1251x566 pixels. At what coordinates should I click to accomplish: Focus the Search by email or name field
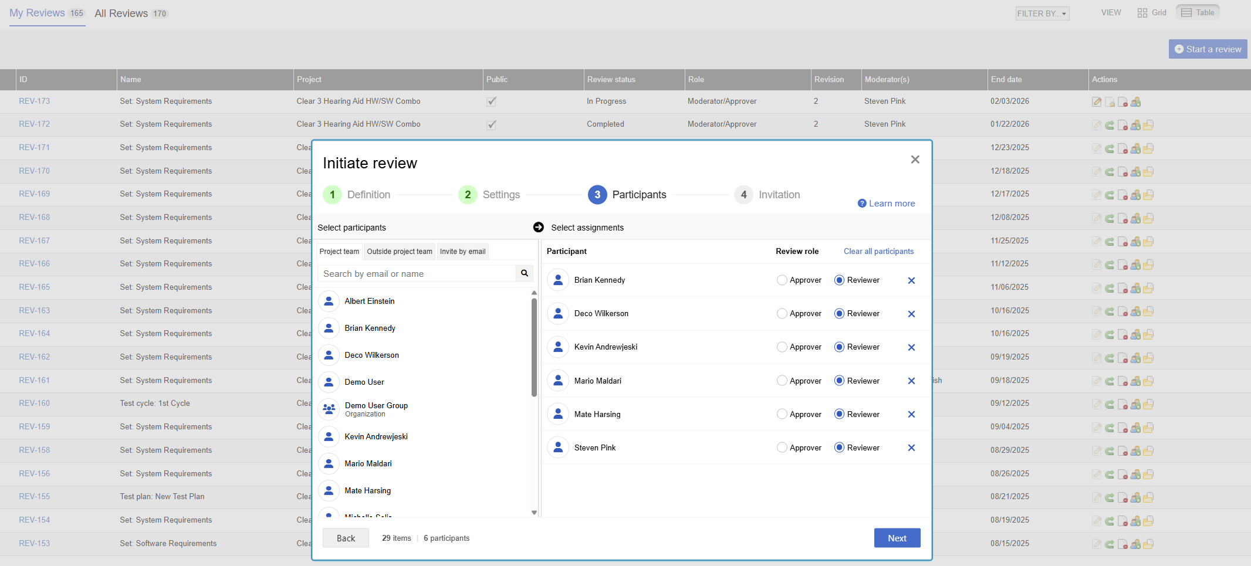417,273
